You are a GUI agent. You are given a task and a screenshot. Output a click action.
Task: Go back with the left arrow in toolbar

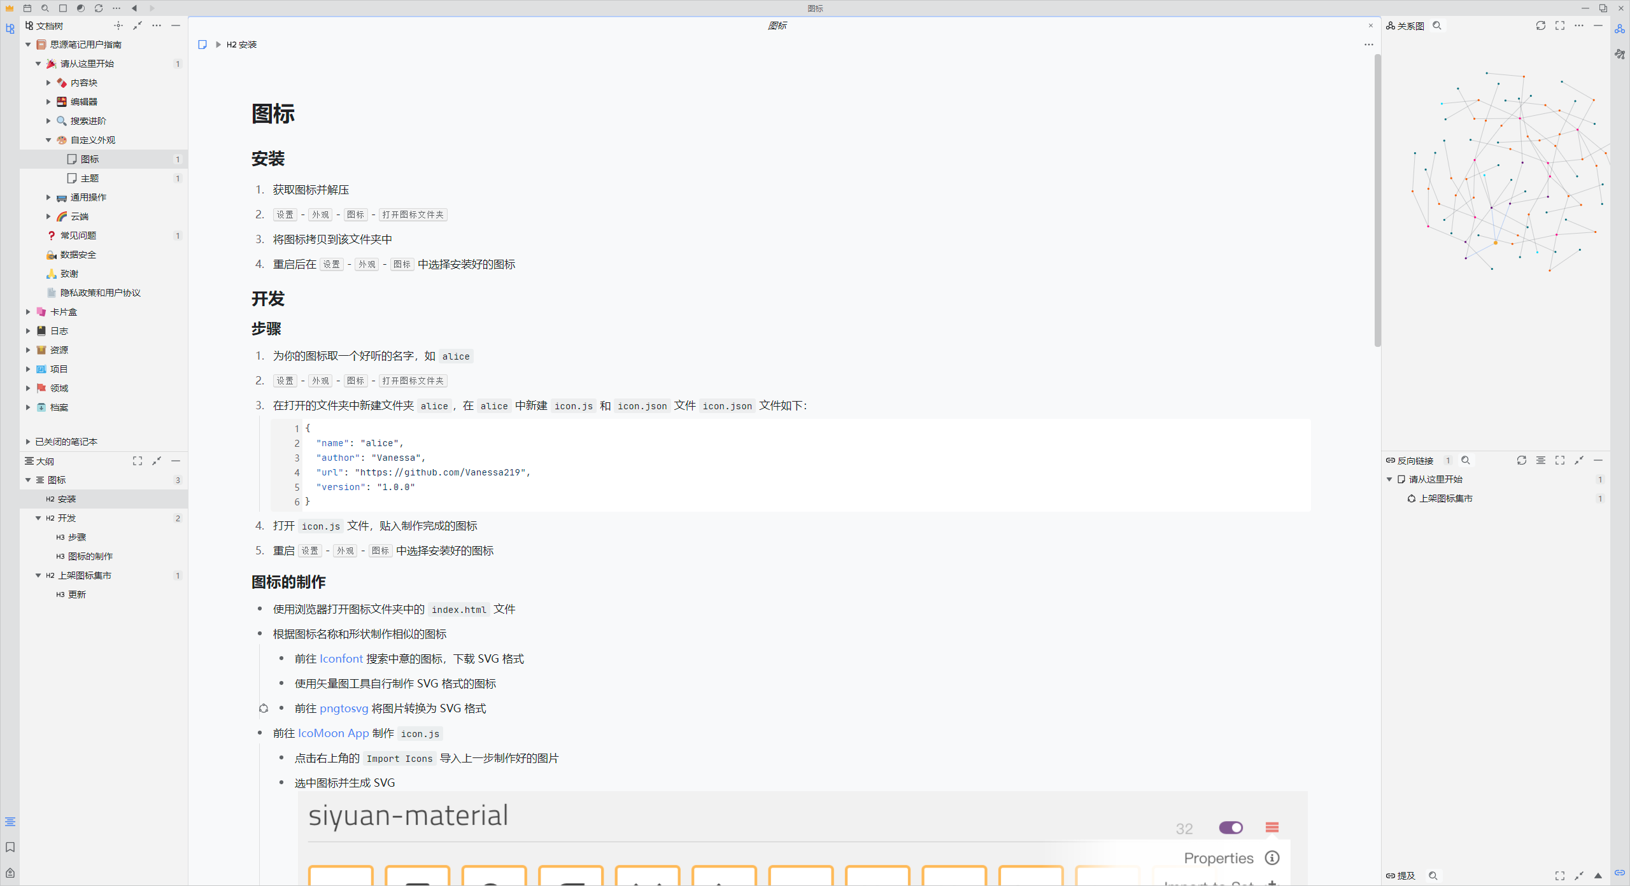tap(134, 8)
